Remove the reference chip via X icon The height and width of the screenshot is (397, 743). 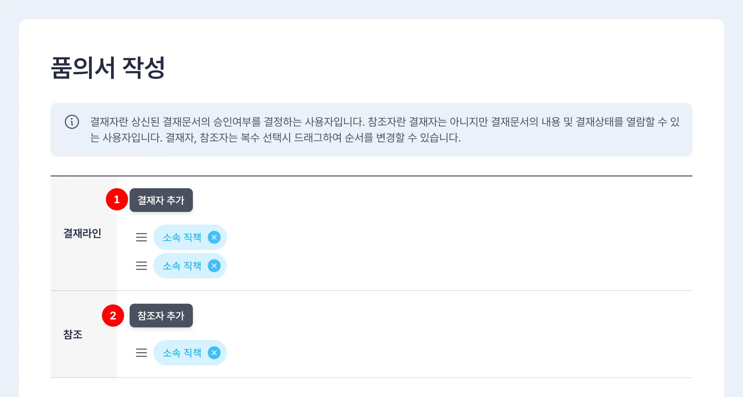point(214,353)
